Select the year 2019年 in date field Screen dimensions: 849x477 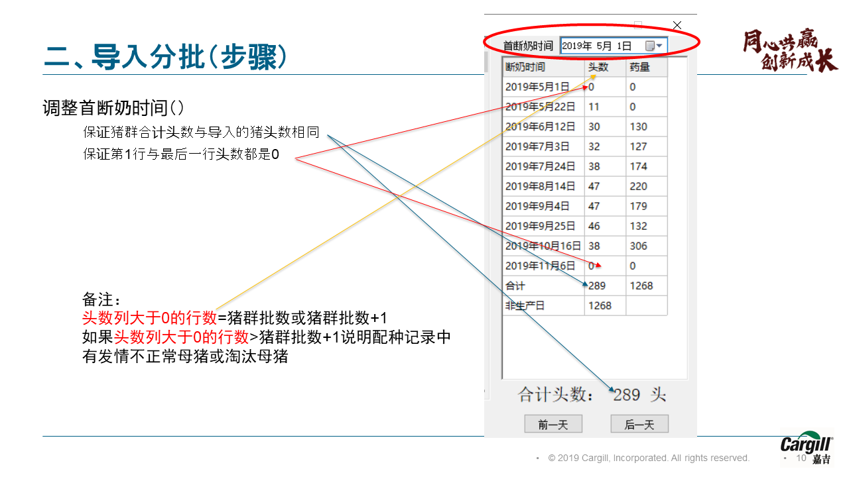point(576,46)
